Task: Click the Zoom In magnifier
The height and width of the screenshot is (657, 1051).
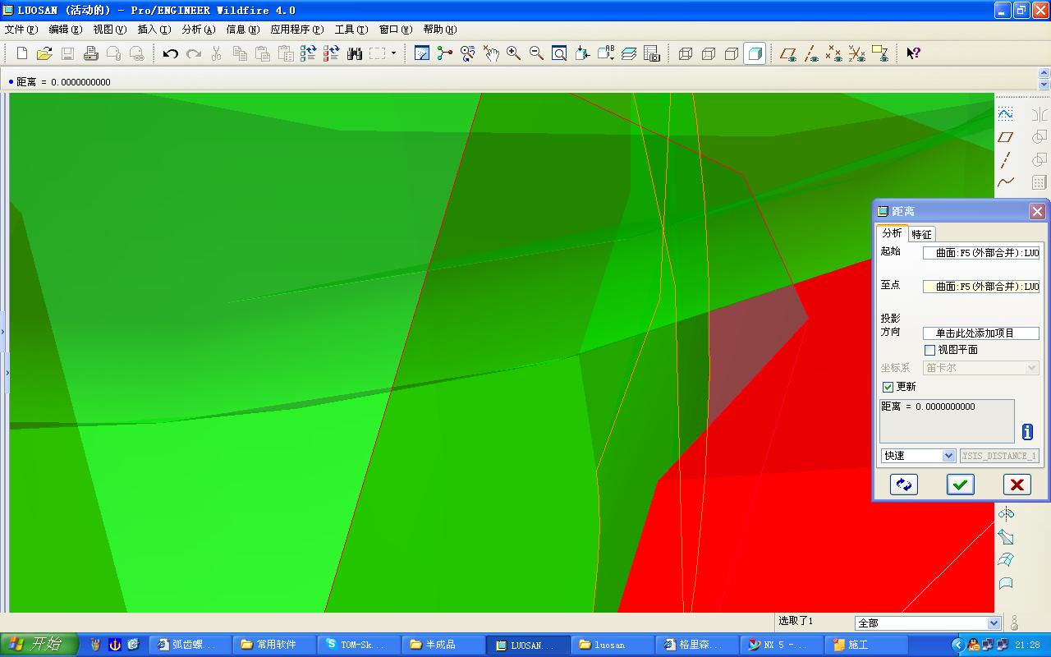Action: pyautogui.click(x=514, y=53)
